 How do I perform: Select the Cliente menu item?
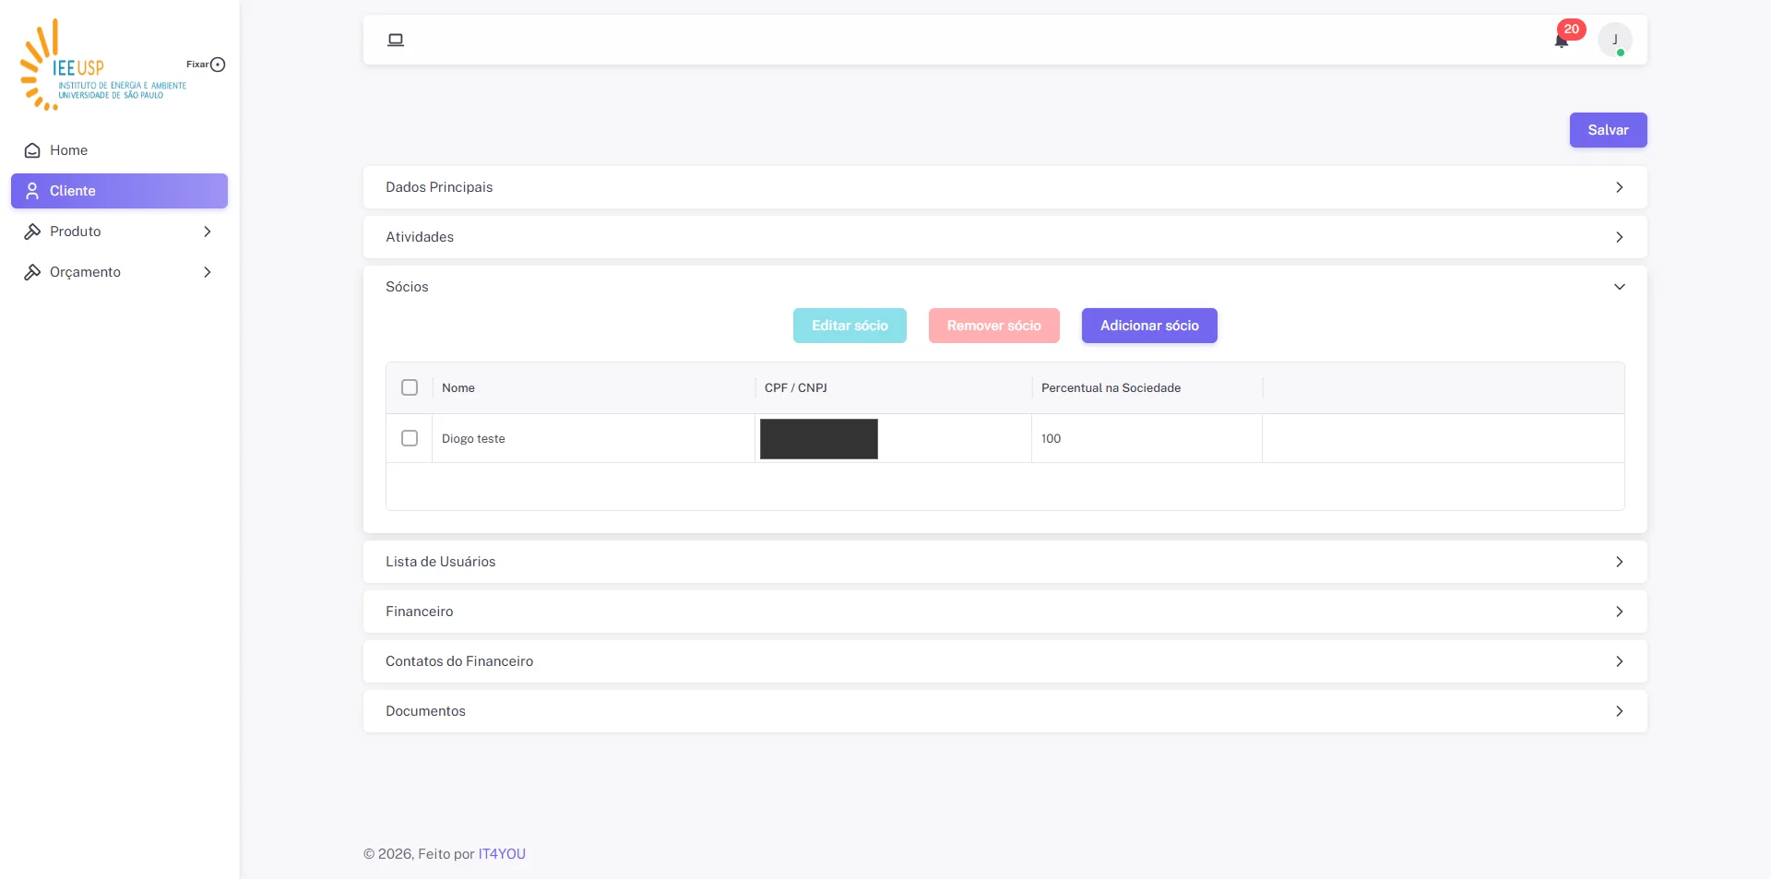click(119, 191)
